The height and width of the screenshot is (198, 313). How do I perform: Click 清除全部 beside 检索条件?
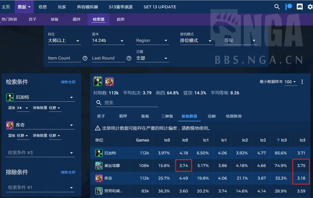(x=68, y=82)
